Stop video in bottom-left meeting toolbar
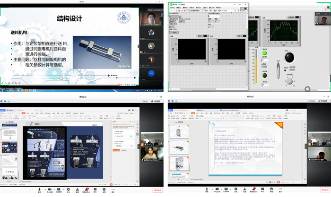 point(49,188)
